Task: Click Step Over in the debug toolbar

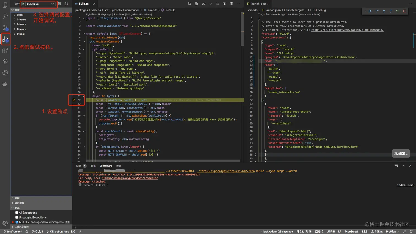Action: [x=377, y=11]
